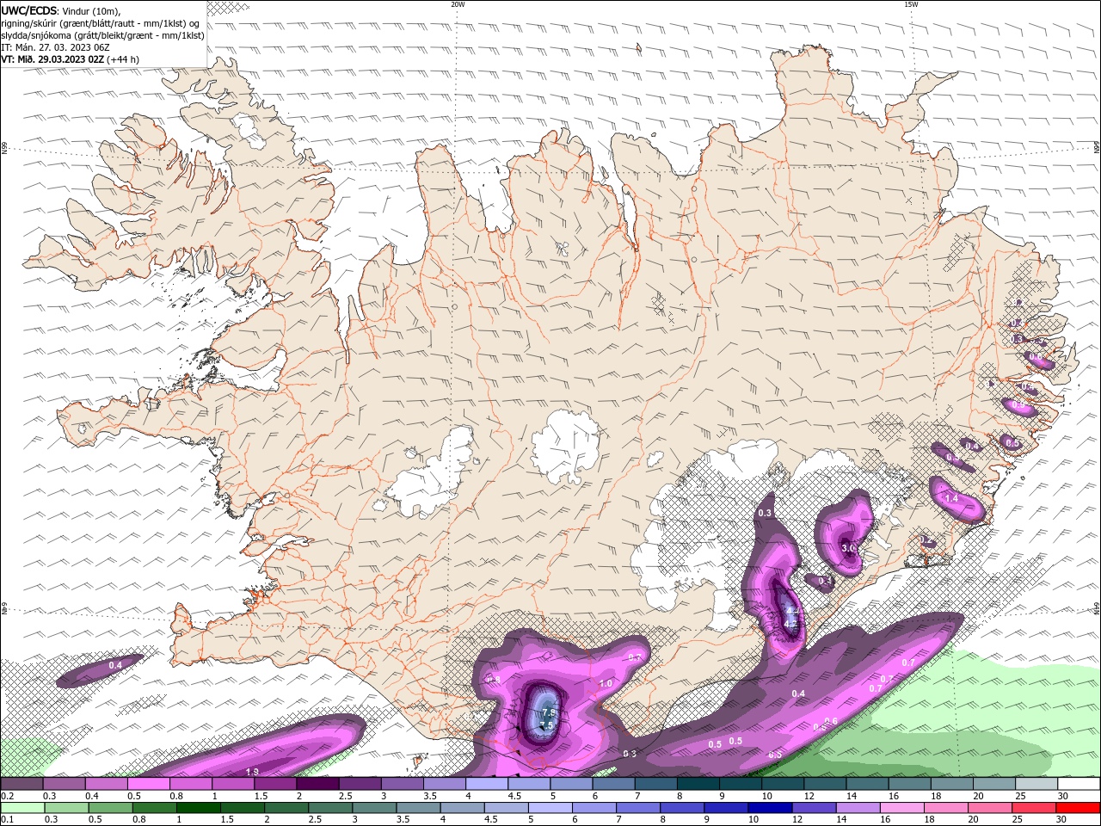The width and height of the screenshot is (1101, 826).
Task: Click the medium green legend swatch labeled 0.8
Action: point(155,808)
